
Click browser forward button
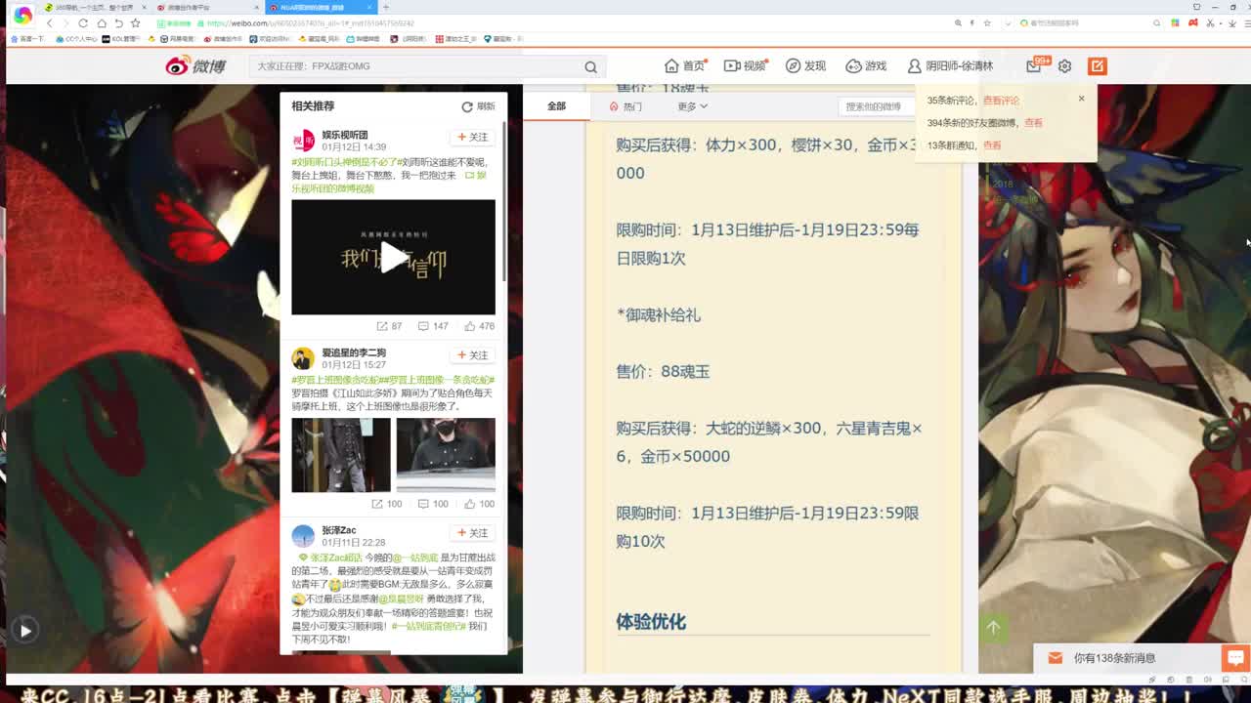(x=66, y=23)
